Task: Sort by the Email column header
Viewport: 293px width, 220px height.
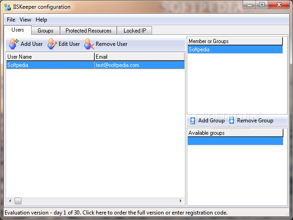Action: pyautogui.click(x=140, y=57)
